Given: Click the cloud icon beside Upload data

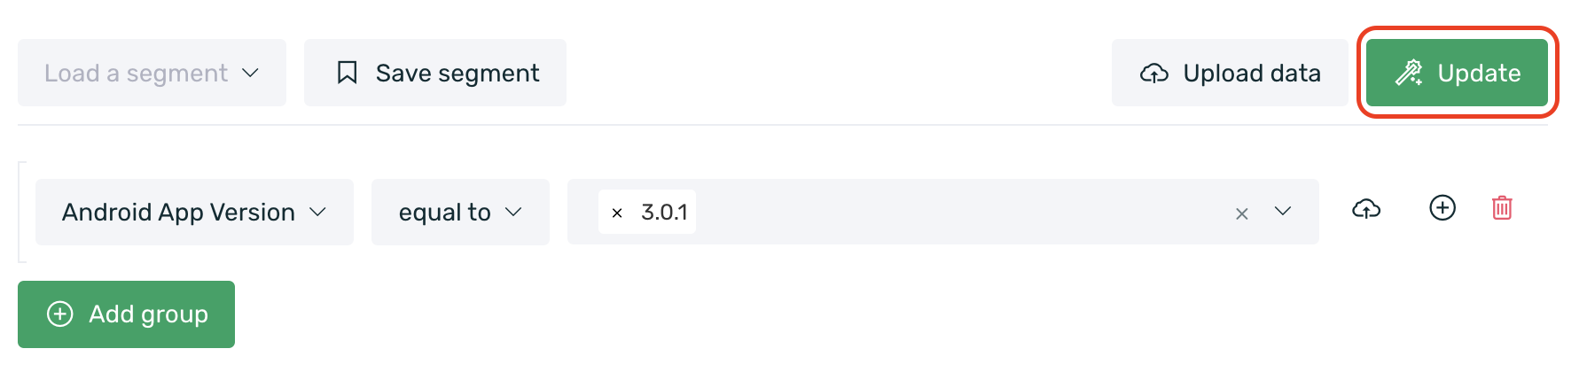Looking at the screenshot, I should tap(1153, 74).
